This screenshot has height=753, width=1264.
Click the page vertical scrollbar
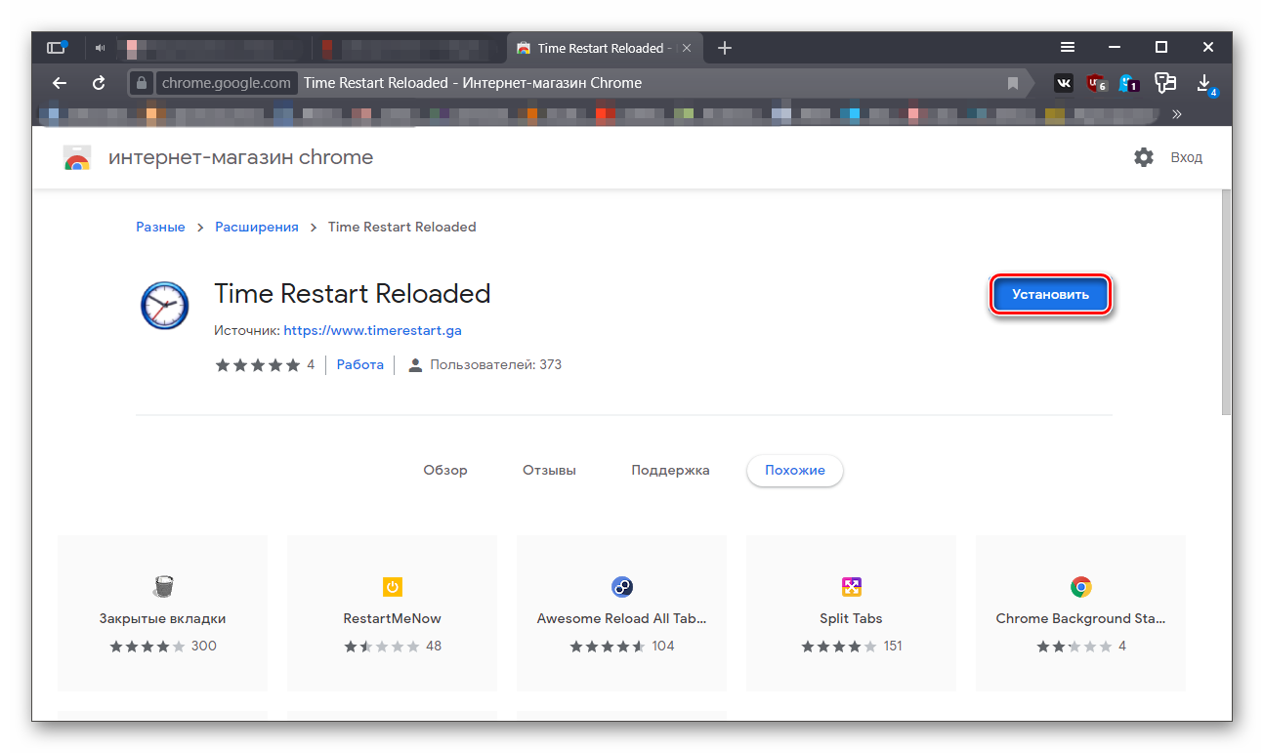click(x=1227, y=303)
